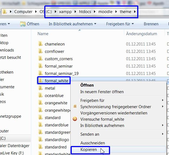Select Zuletzt besucht in navigation pane

coord(10,57)
